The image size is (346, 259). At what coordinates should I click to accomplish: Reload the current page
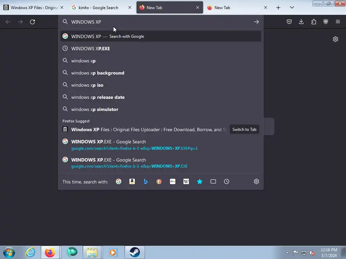click(32, 22)
